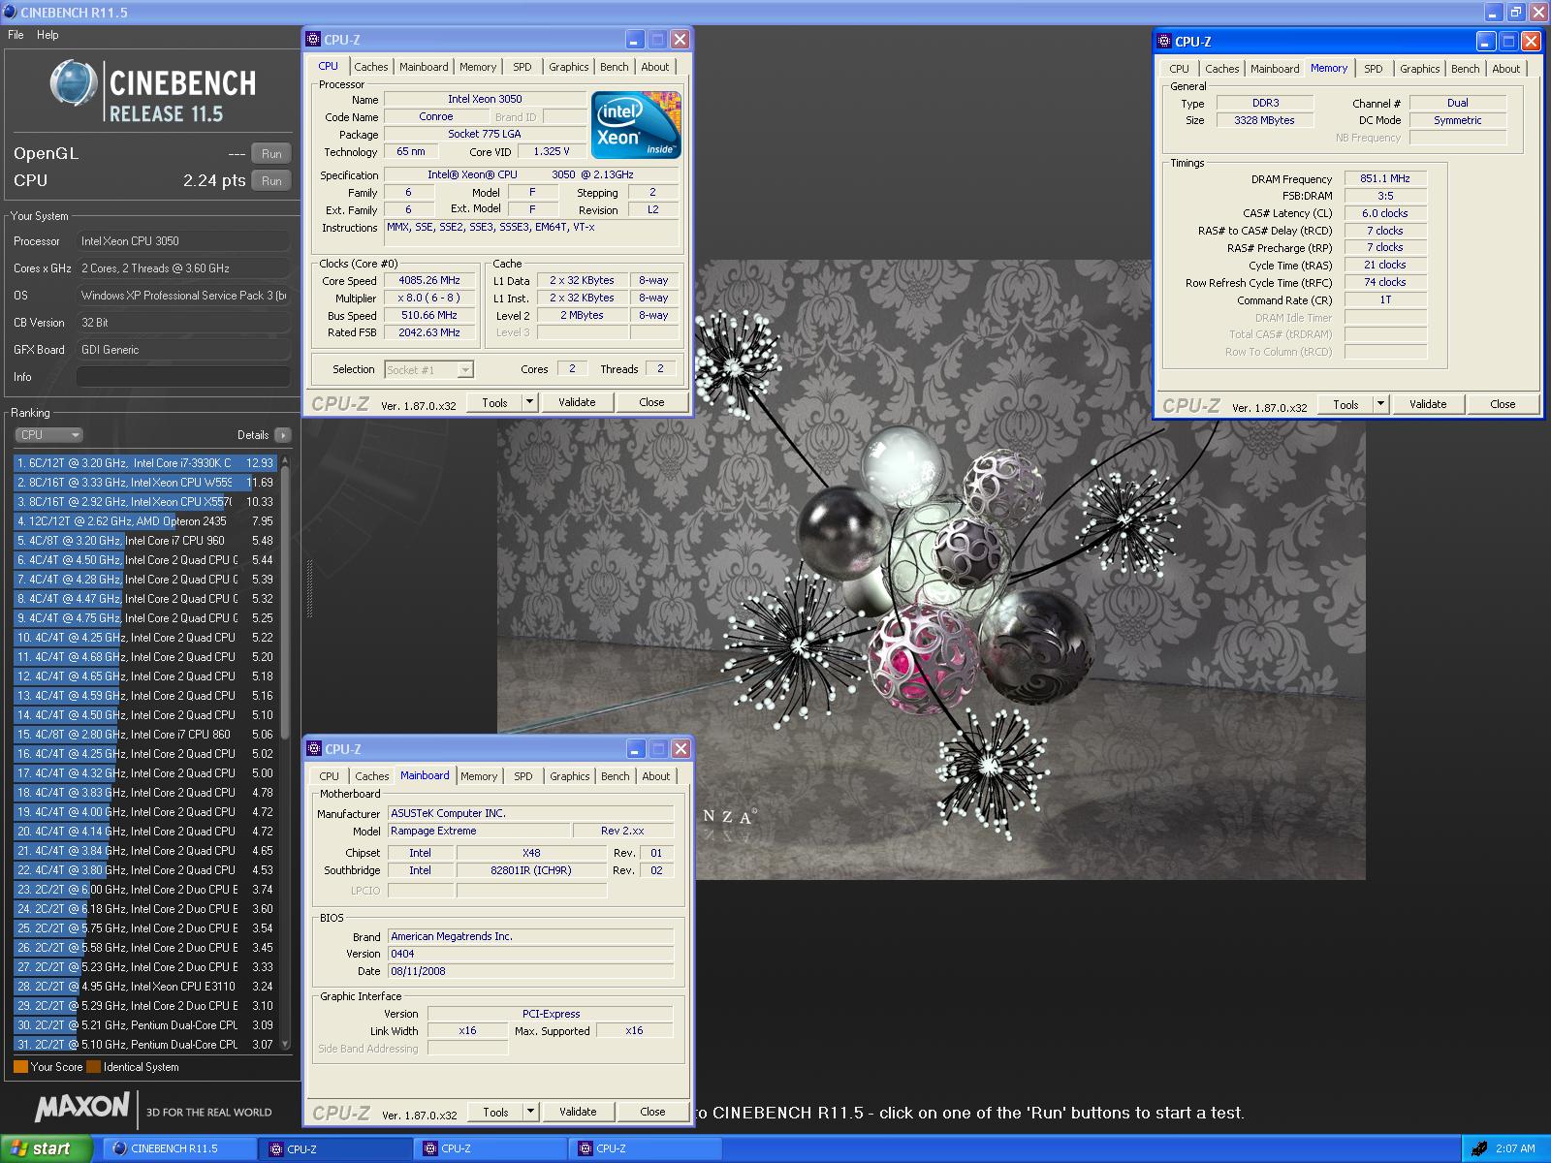Select ranking row 15 Core i7 CPU 860
The width and height of the screenshot is (1551, 1163).
click(x=145, y=735)
